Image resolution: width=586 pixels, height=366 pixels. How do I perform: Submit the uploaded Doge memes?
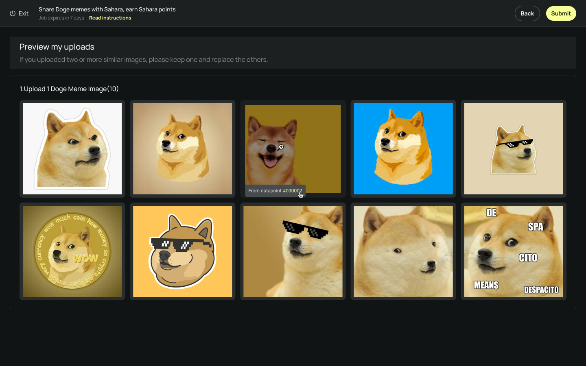(x=561, y=13)
